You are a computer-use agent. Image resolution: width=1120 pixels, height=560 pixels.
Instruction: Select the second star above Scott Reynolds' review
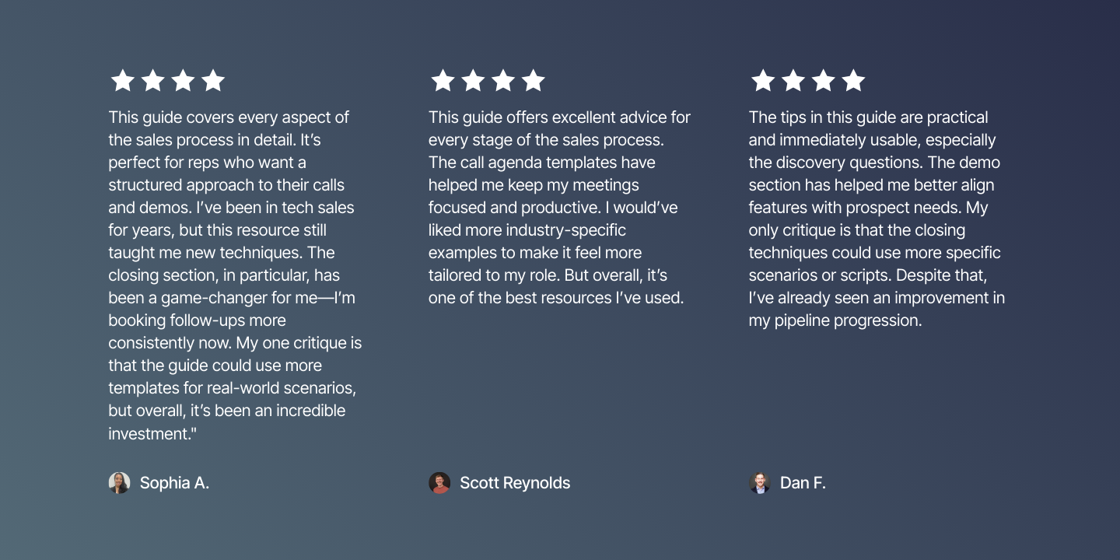pyautogui.click(x=473, y=80)
